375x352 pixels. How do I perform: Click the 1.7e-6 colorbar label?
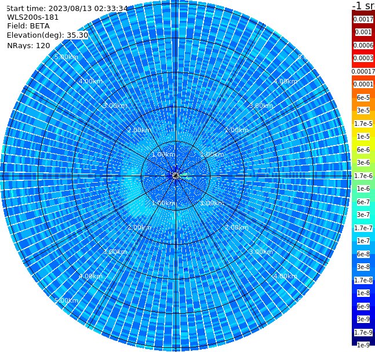[x=363, y=176]
